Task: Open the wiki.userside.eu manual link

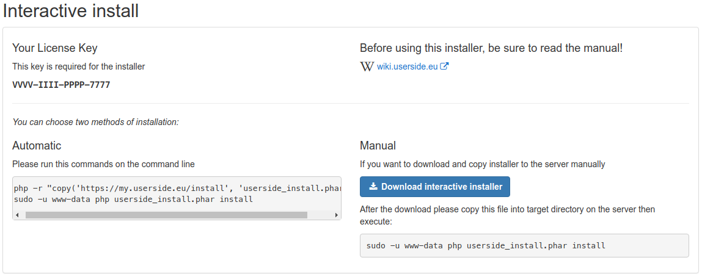Action: pyautogui.click(x=407, y=67)
